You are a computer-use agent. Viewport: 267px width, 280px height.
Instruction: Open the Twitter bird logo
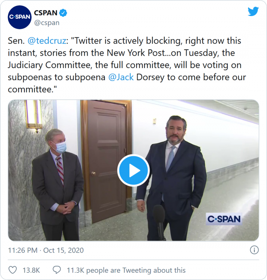[253, 11]
